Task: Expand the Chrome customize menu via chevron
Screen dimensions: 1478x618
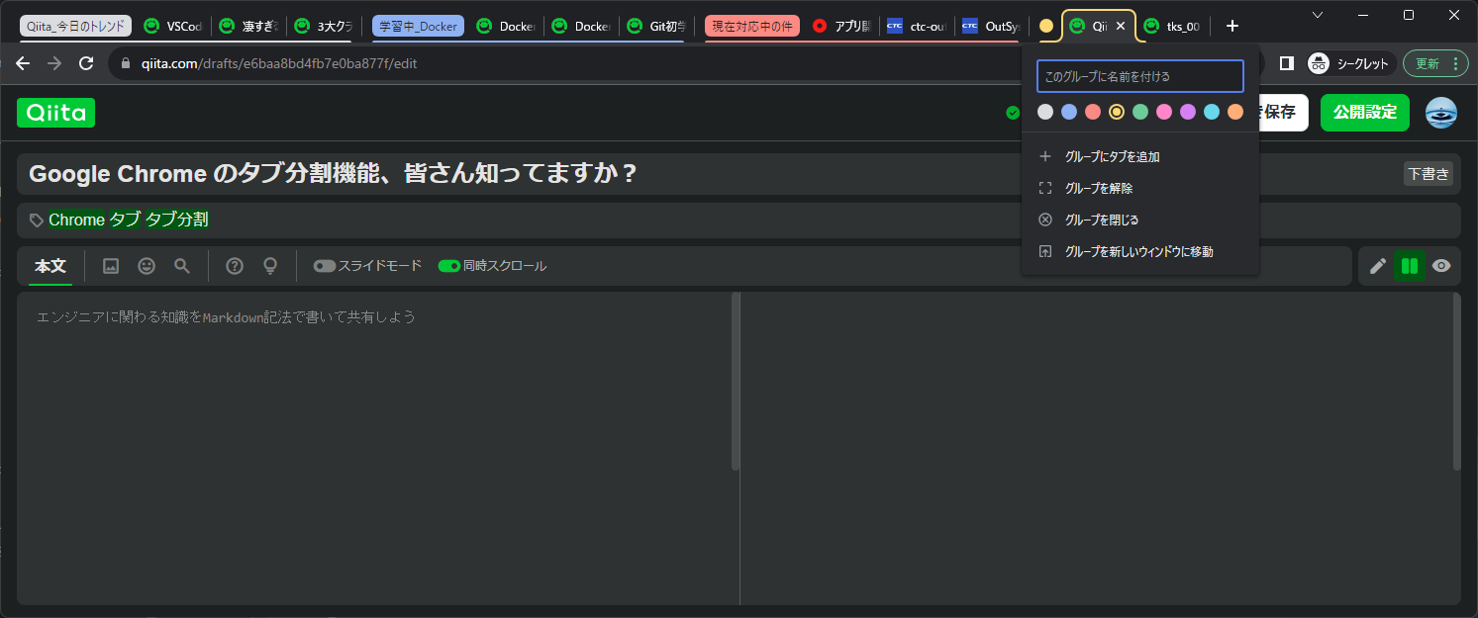Action: 1317,17
